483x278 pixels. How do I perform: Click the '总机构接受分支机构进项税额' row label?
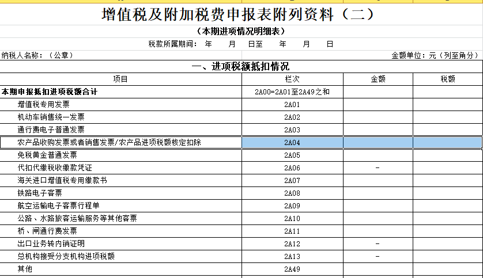66,256
